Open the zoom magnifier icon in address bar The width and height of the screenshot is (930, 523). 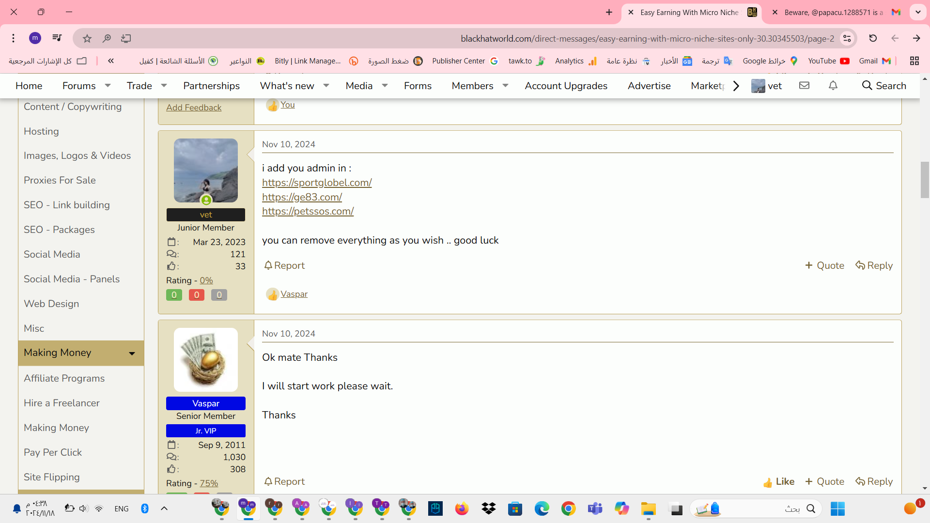point(107,38)
